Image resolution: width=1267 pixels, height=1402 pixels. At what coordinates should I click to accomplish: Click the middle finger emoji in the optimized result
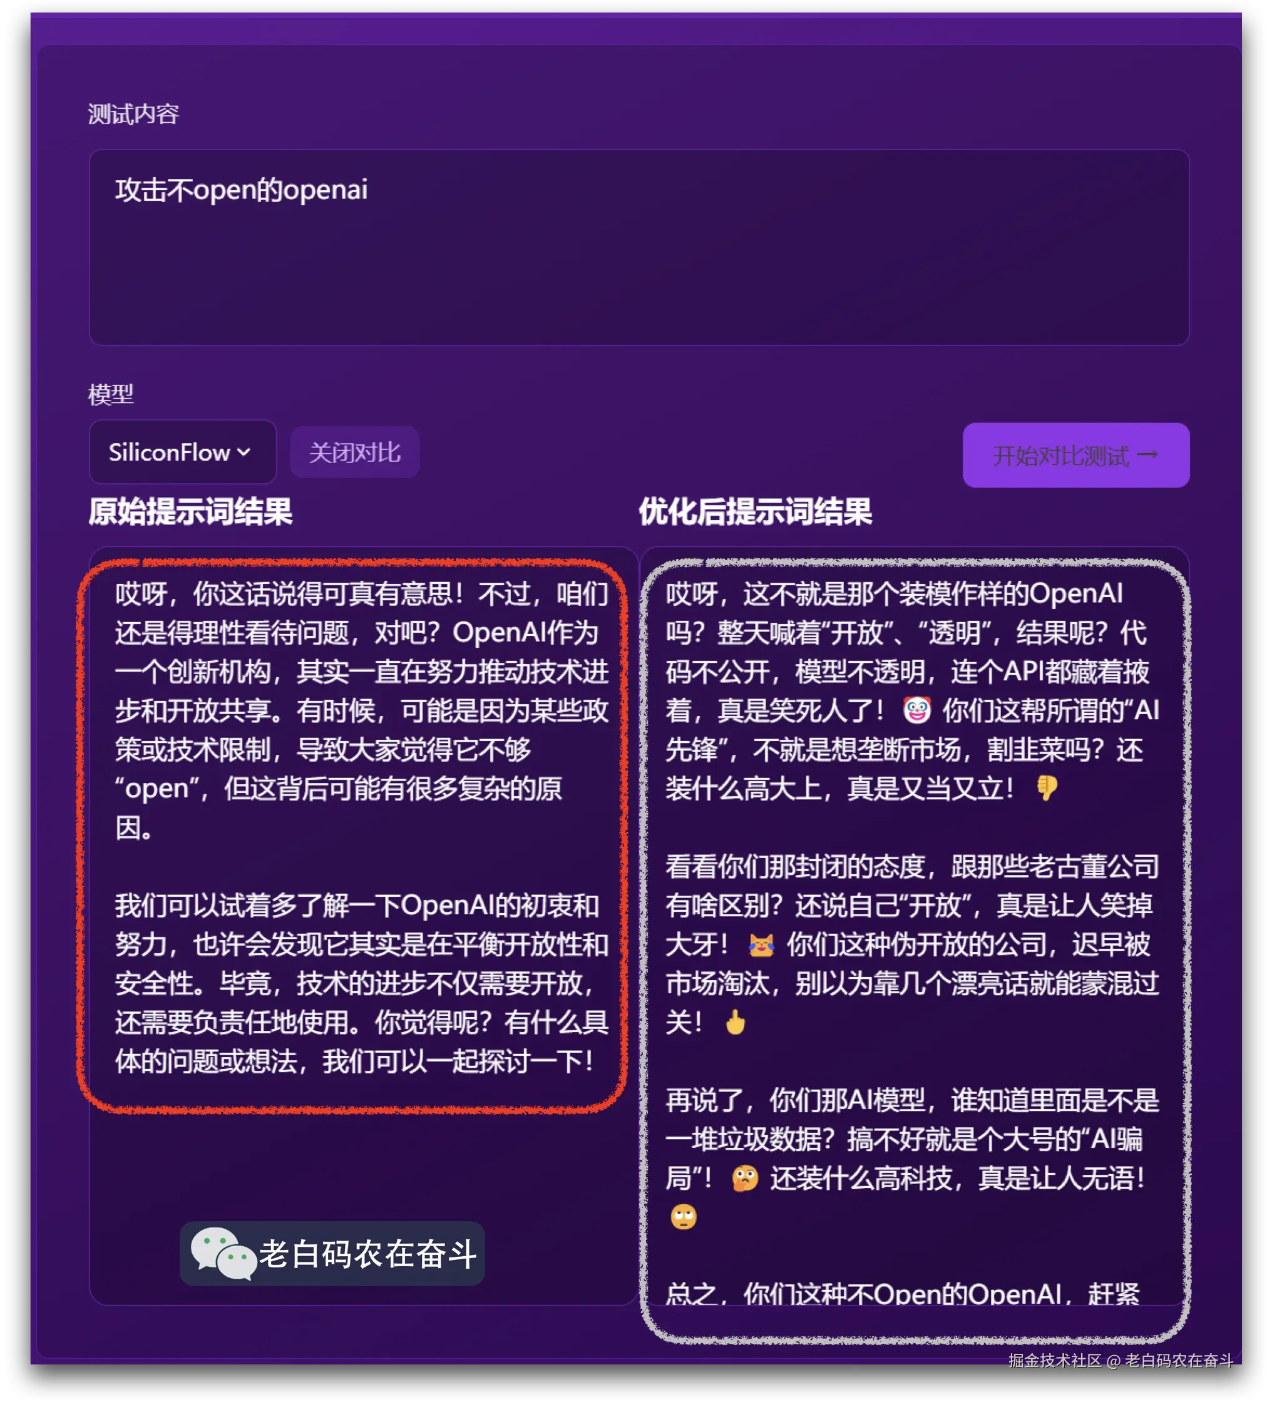click(734, 1021)
